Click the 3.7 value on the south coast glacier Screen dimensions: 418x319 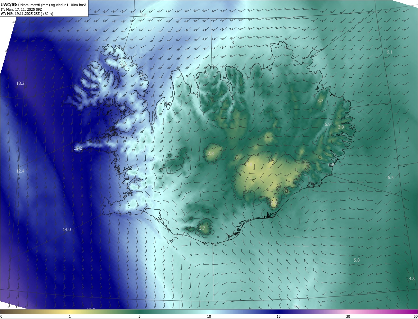click(202, 228)
